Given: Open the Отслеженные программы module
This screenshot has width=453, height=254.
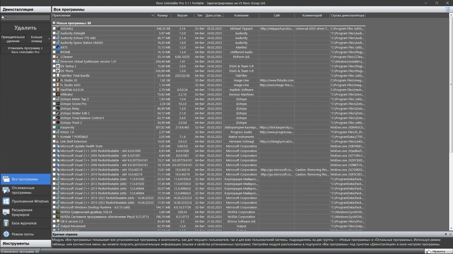Looking at the screenshot, I should (x=25, y=190).
